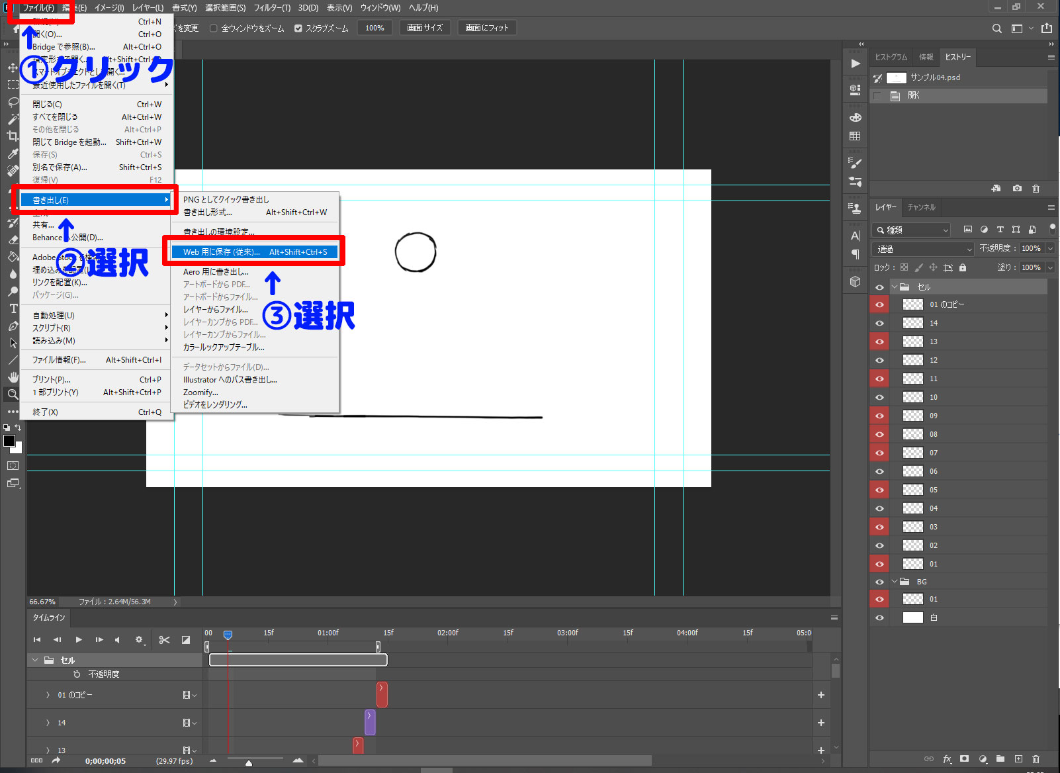Viewport: 1060px width, 773px height.
Task: Click the blue timeline playhead marker
Action: coord(228,635)
